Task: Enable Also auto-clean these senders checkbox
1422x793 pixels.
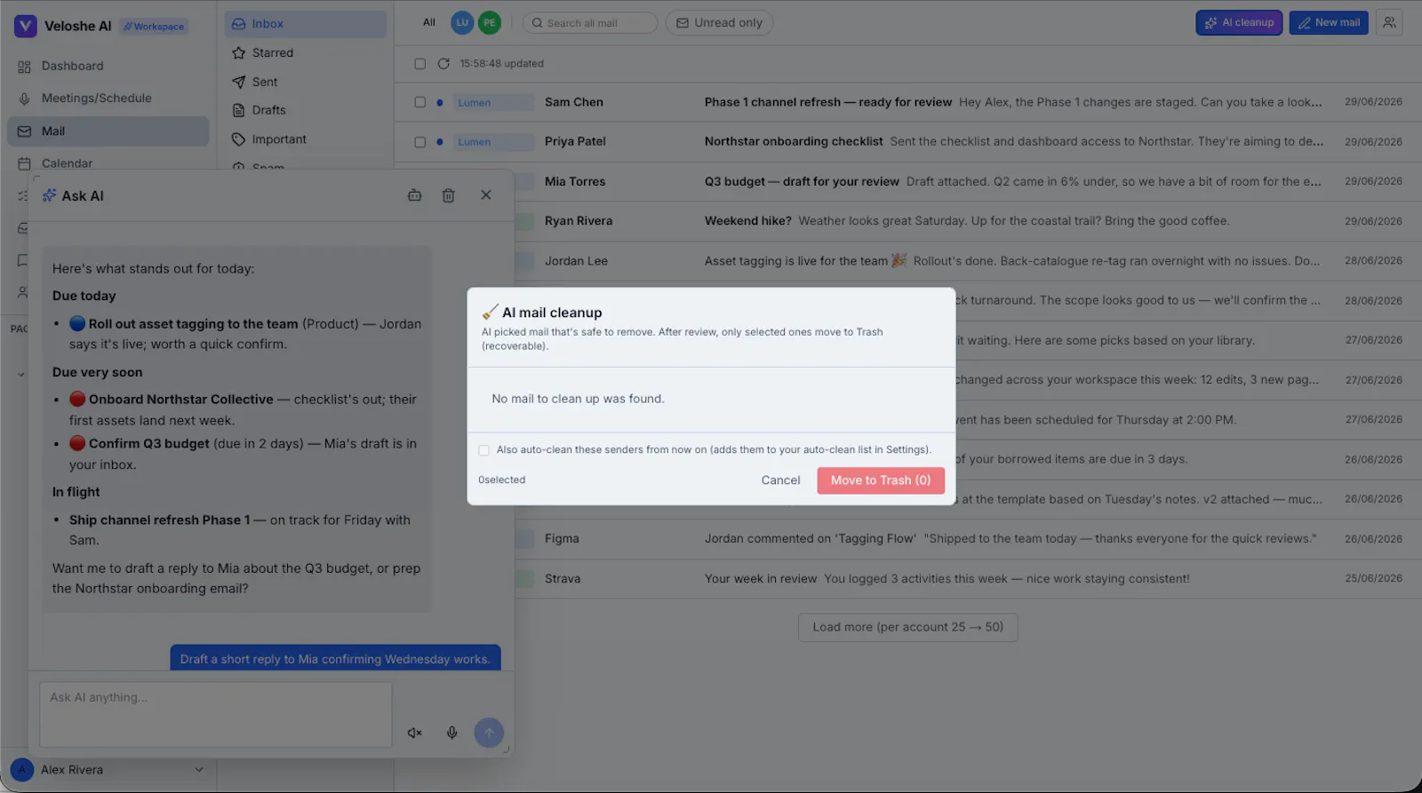Action: point(484,450)
